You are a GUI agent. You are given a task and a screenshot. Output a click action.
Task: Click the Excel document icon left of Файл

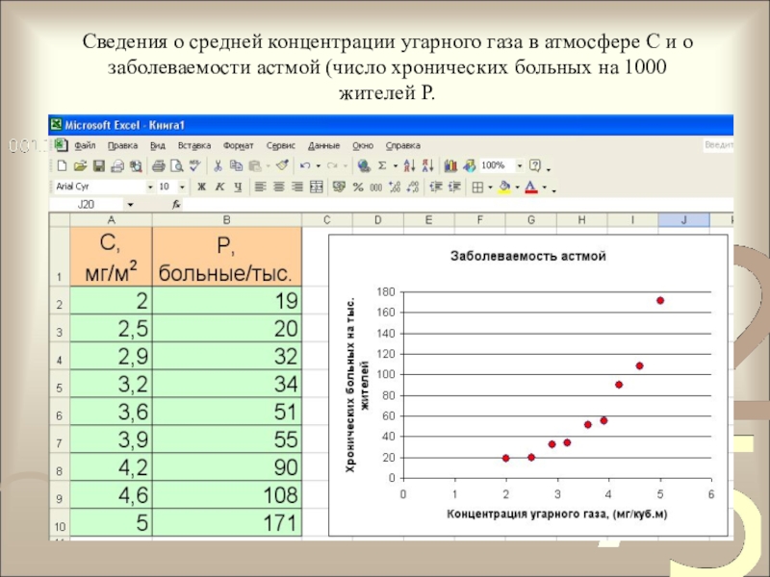61,145
